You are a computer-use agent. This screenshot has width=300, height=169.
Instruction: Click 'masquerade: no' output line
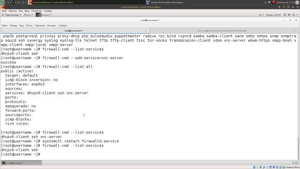pos(21,106)
